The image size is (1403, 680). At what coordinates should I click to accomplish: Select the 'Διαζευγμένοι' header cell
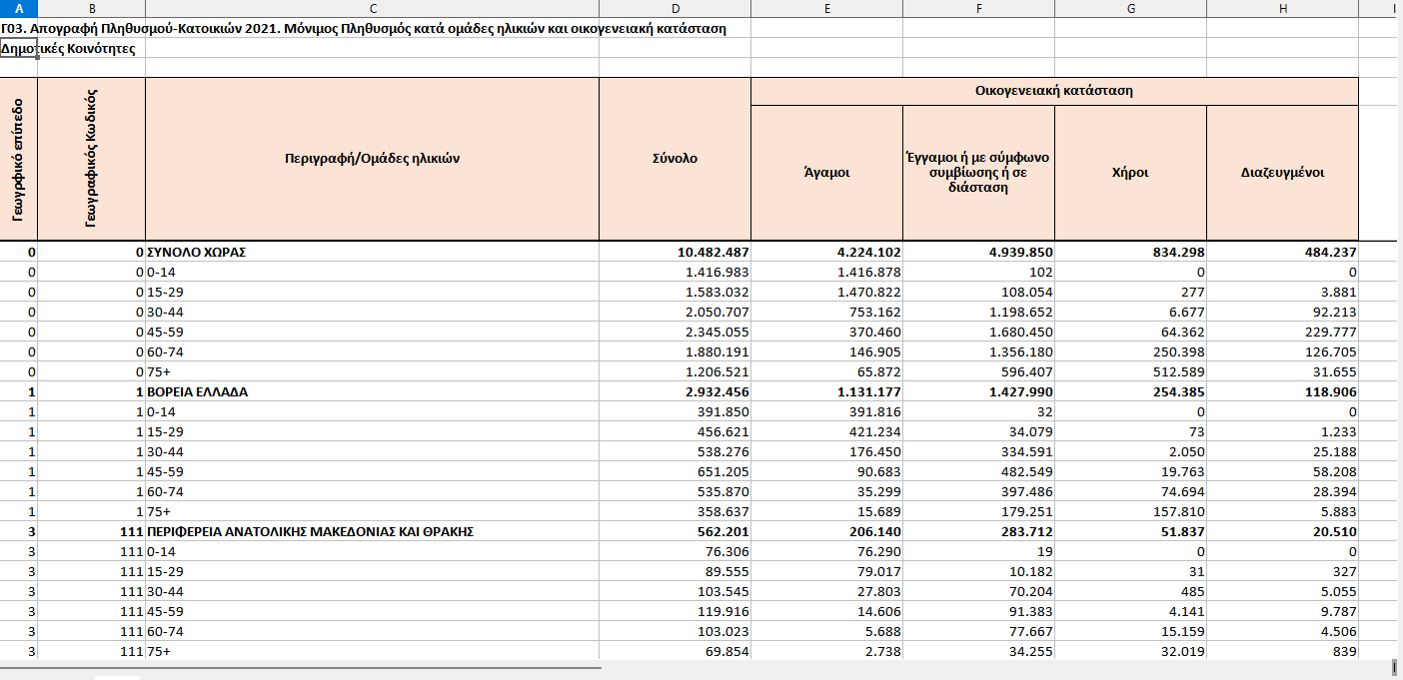[x=1282, y=173]
